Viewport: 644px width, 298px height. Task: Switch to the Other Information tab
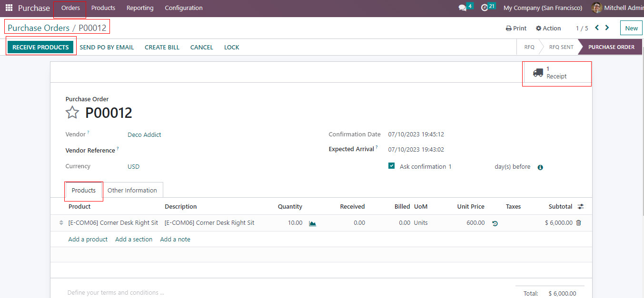(132, 190)
